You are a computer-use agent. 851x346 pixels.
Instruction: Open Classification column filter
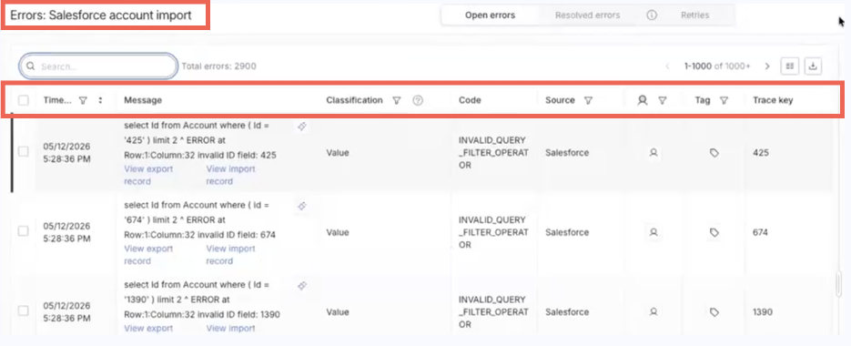397,100
